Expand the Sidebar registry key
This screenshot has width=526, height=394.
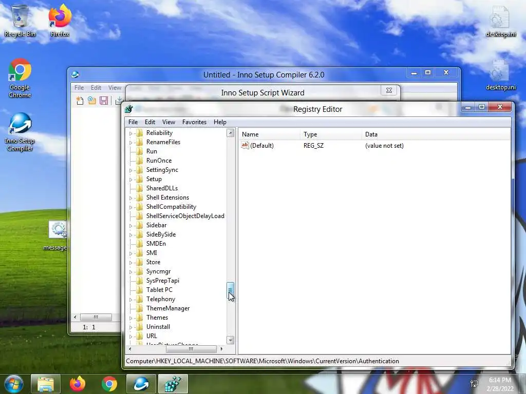[x=130, y=226]
